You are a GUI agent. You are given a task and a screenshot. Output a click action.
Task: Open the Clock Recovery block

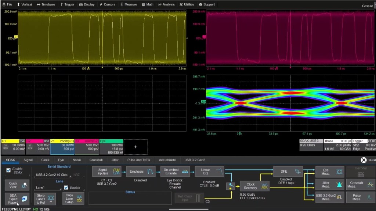254,186
